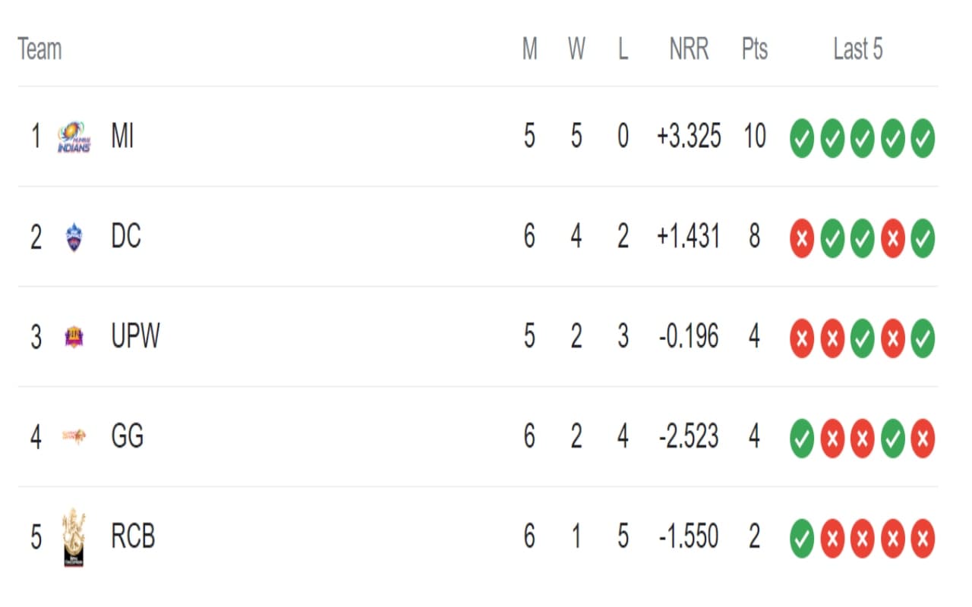This screenshot has width=972, height=607.
Task: Click UPW's last green win icon
Action: click(923, 338)
